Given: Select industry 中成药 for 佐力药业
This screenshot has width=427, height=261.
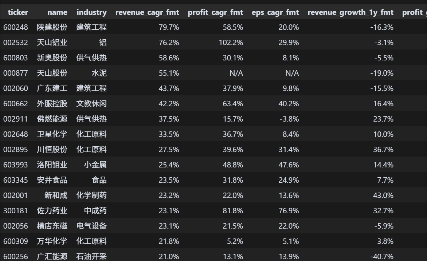Looking at the screenshot, I should 95,211.
